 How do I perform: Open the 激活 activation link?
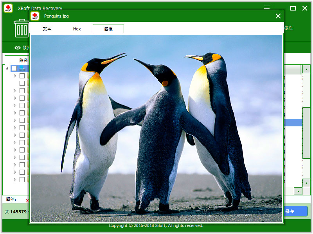point(288,28)
